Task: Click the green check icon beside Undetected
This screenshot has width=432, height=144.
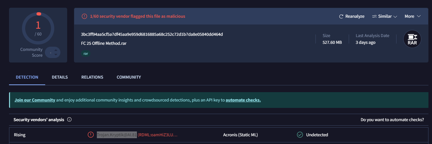Action: coord(300,135)
